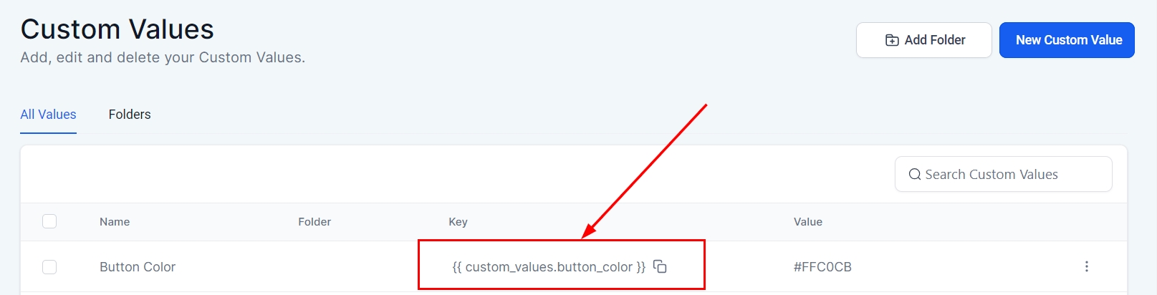
Task: Click the folder-plus icon beside Add Folder
Action: point(892,40)
